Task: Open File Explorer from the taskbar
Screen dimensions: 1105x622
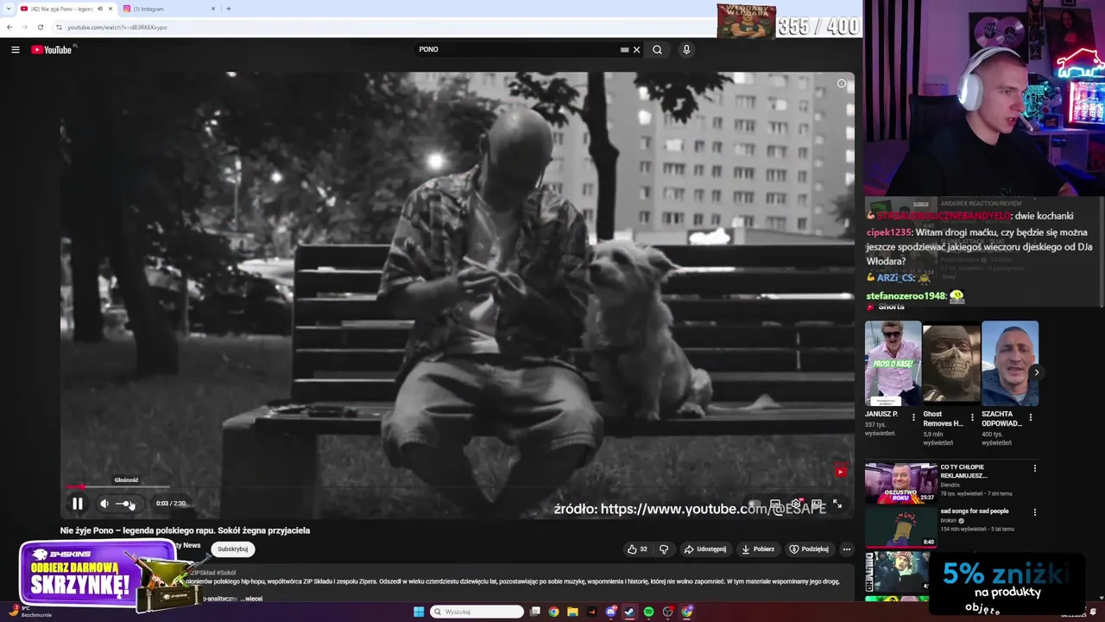Action: click(x=572, y=612)
